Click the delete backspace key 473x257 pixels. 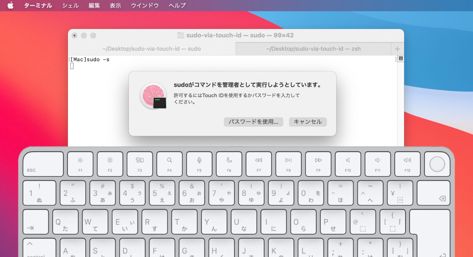pyautogui.click(x=434, y=193)
